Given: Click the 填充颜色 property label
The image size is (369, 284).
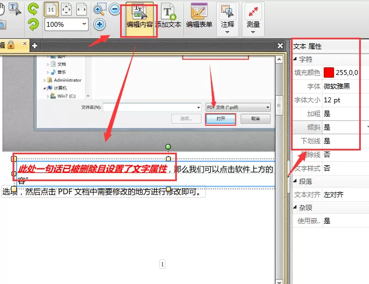Looking at the screenshot, I should 307,73.
